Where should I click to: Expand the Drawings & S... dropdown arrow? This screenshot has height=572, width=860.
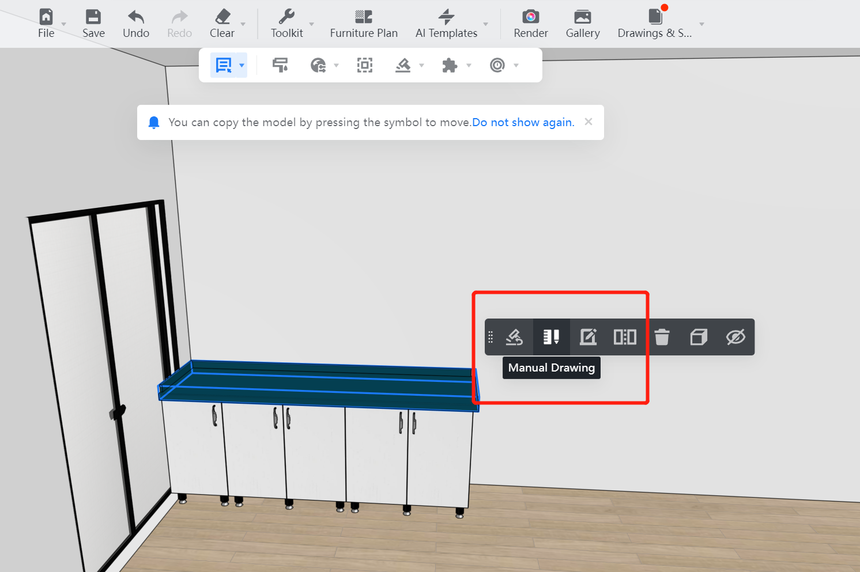tap(701, 24)
